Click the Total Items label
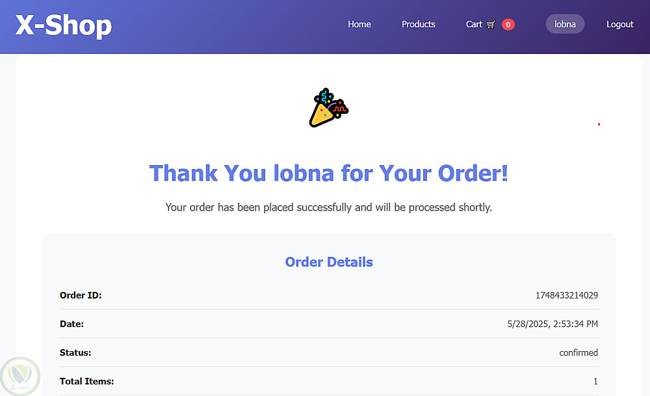 click(x=86, y=381)
